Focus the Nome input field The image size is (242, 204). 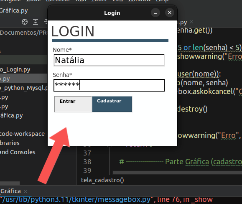pyautogui.click(x=109, y=60)
